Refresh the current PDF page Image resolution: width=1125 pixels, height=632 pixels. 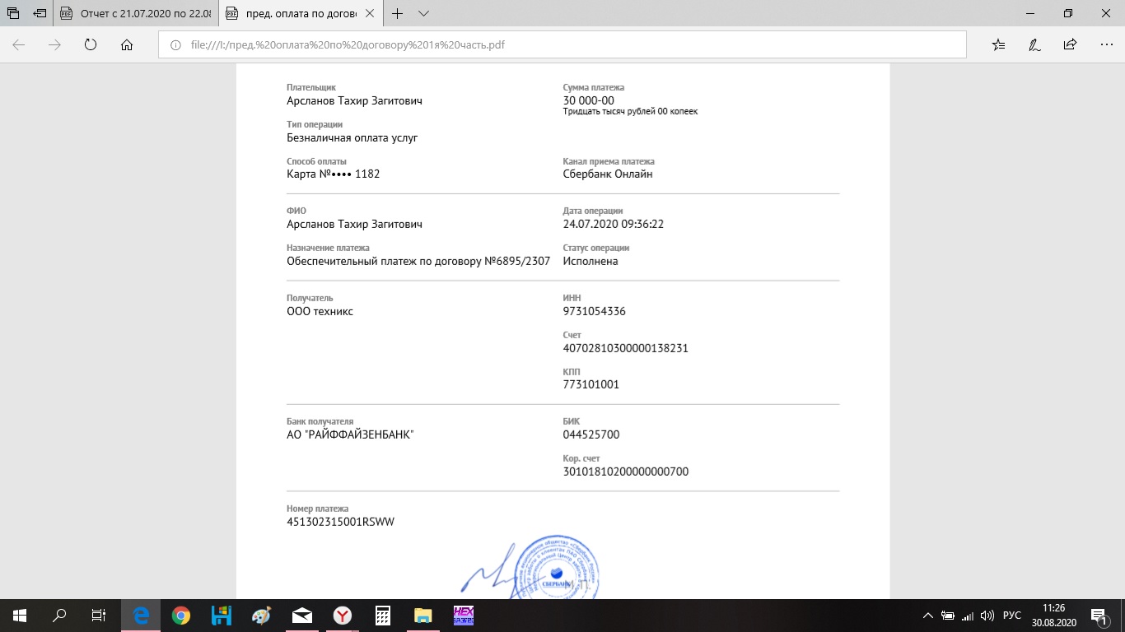(91, 45)
